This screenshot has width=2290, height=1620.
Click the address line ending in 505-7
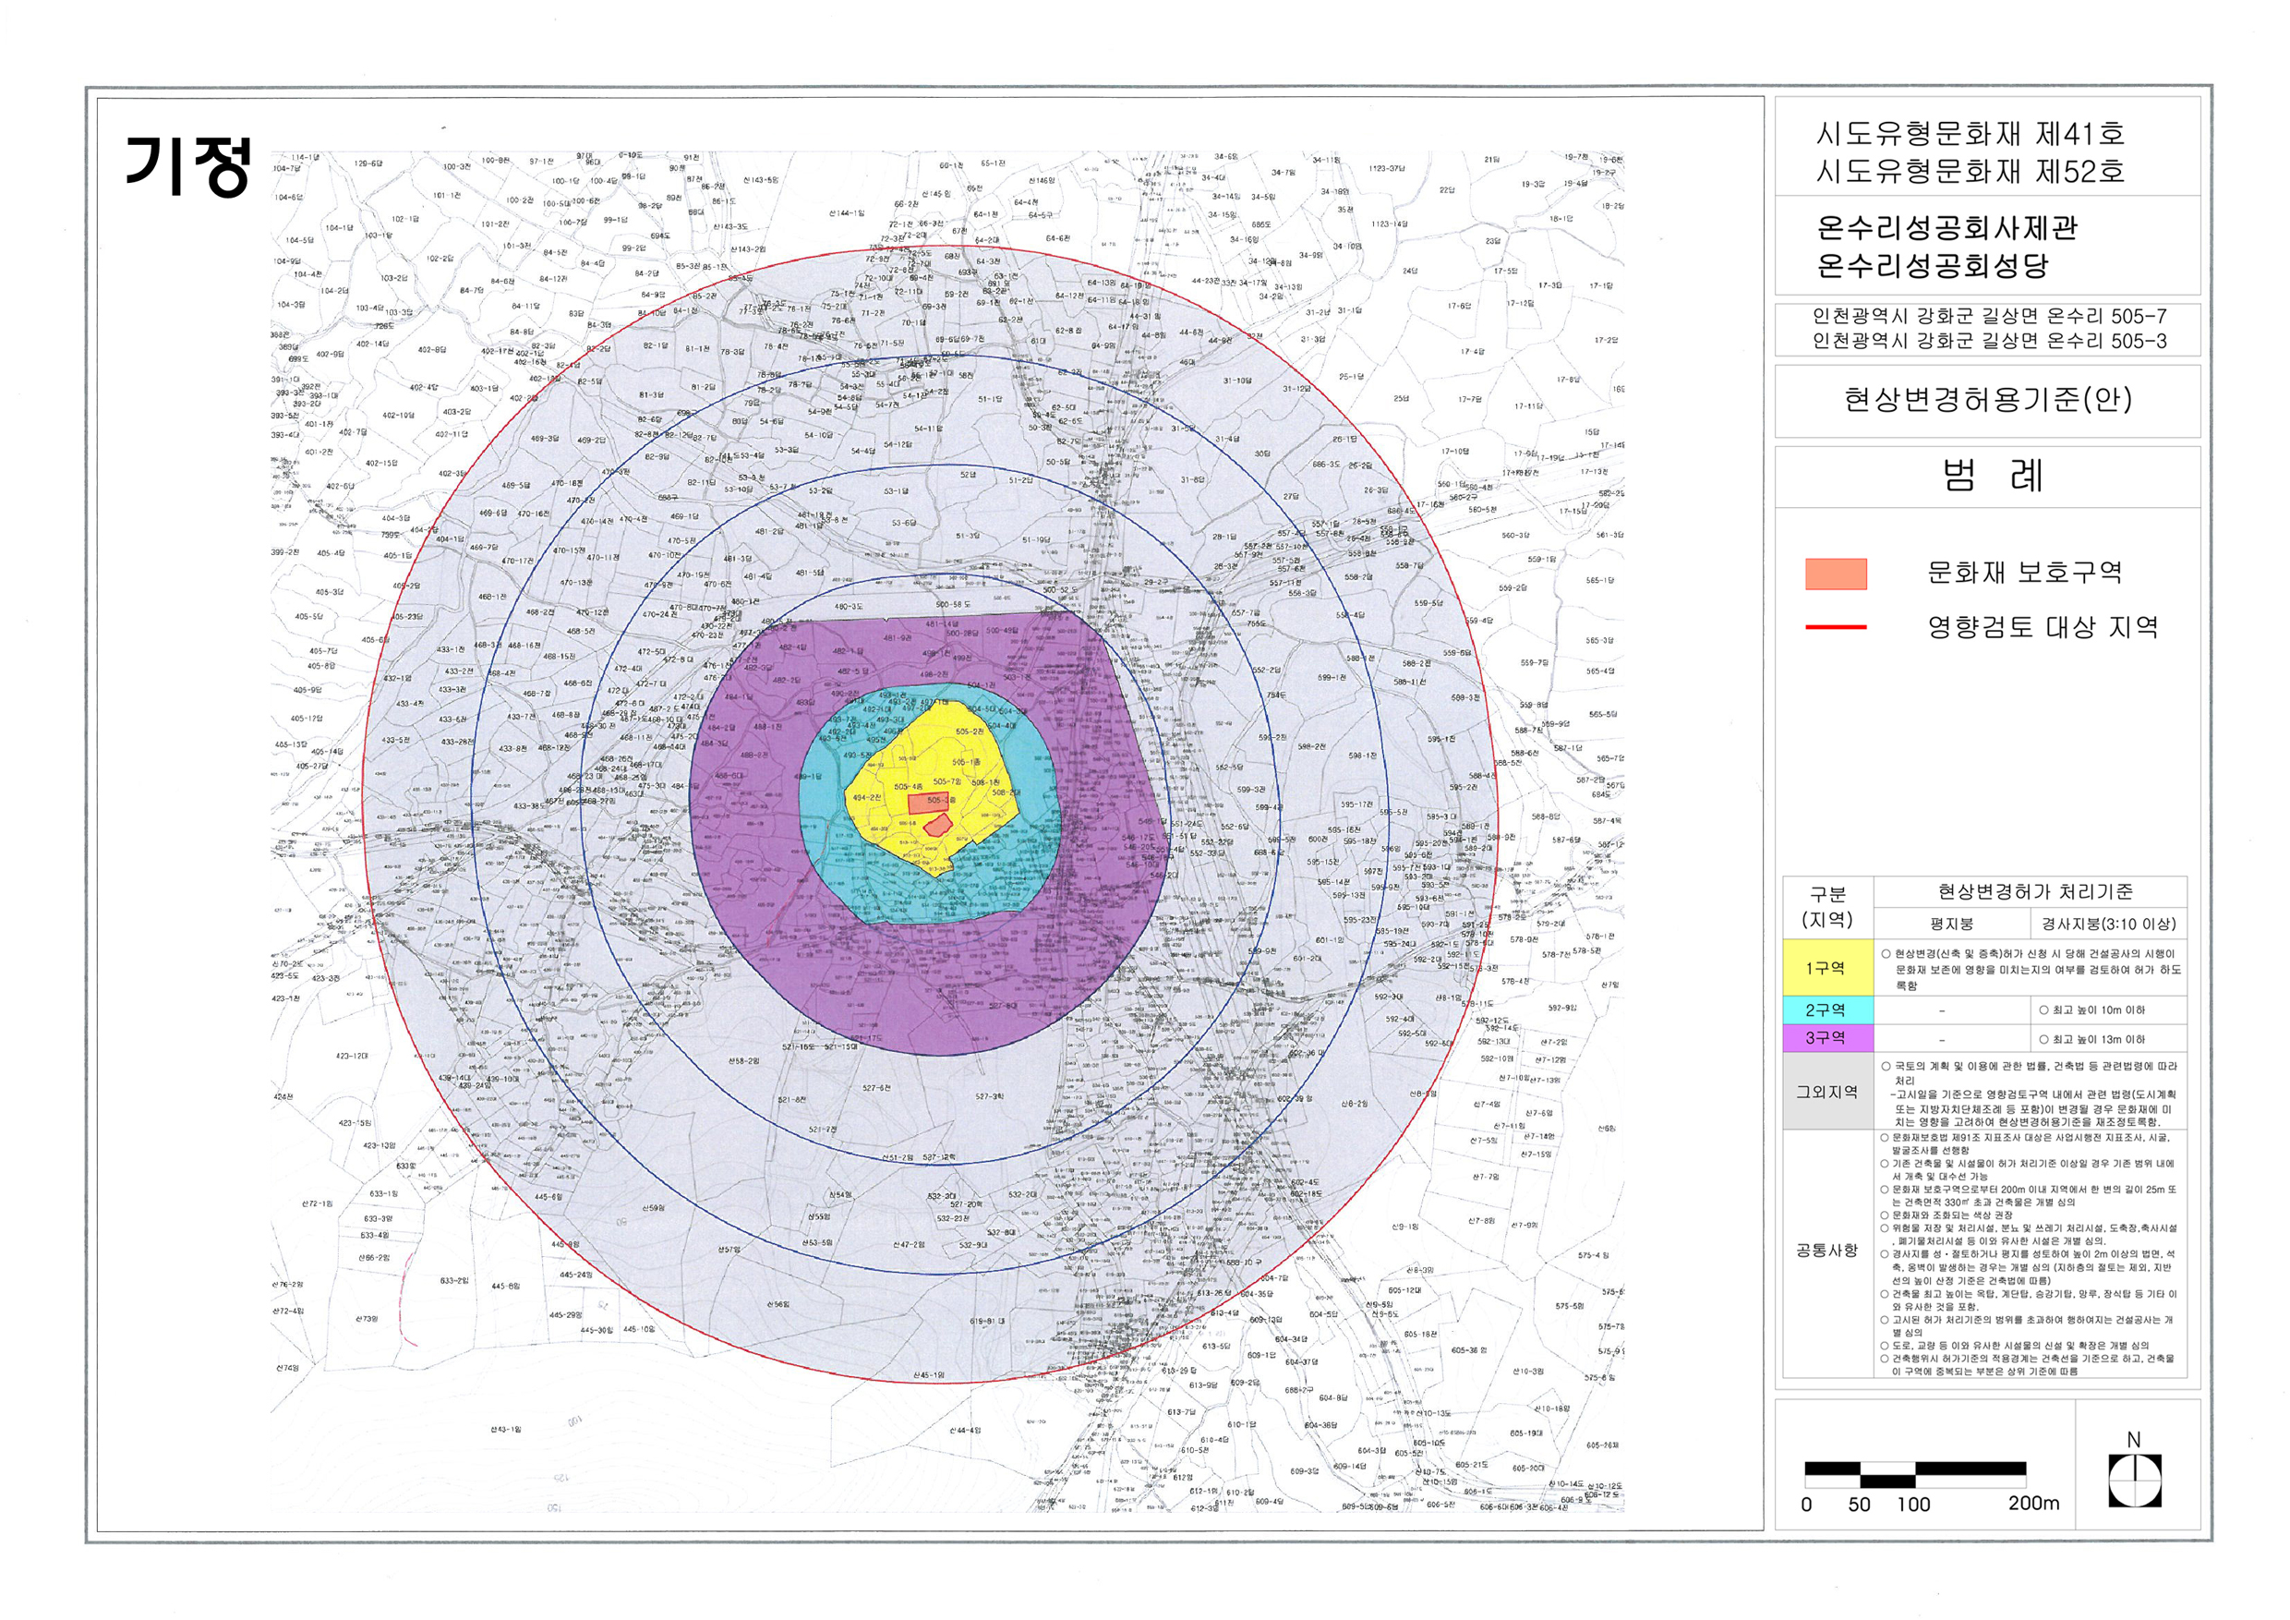tap(1989, 316)
